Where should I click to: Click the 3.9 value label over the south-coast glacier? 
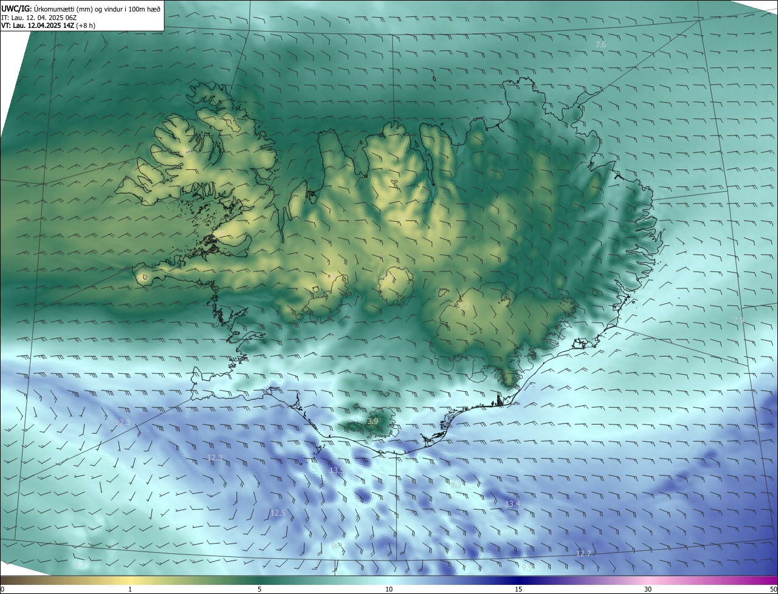click(373, 421)
